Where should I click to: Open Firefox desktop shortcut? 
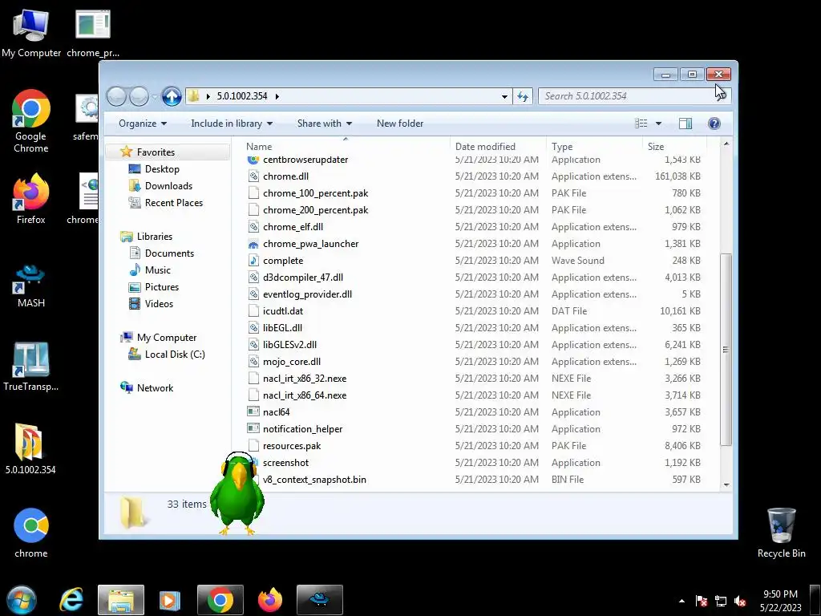pos(31,199)
